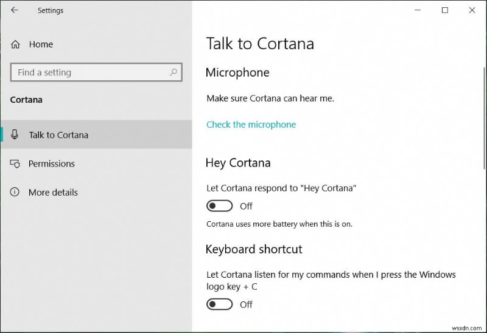The width and height of the screenshot is (487, 333).
Task: Click the microphone icon beside Talk to Cortana
Action: tap(15, 134)
